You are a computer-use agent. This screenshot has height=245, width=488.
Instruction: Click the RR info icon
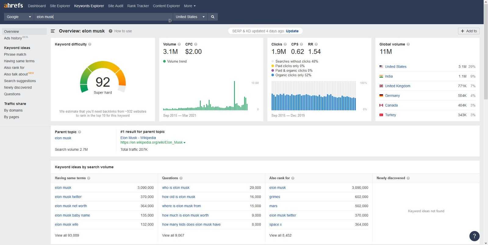[x=316, y=44]
